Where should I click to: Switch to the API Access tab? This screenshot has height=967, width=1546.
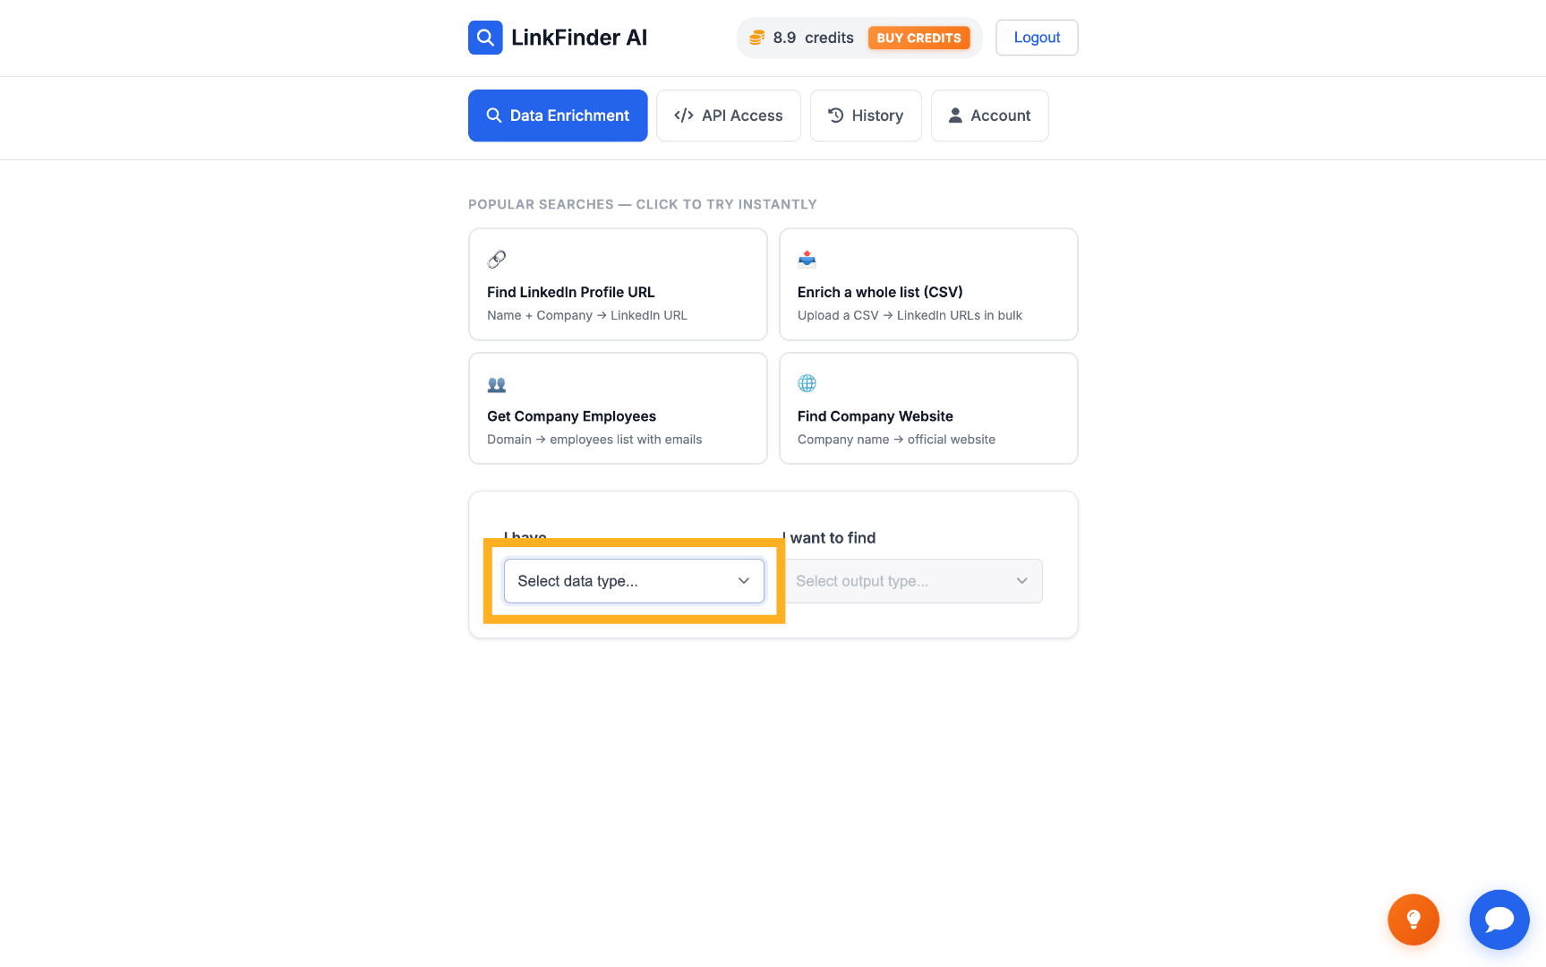[x=729, y=116]
